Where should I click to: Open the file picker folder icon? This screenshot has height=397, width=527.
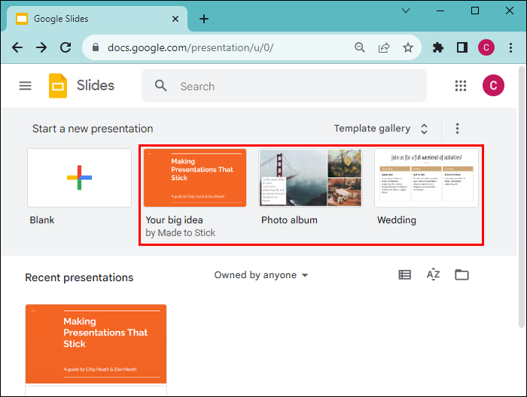click(462, 275)
